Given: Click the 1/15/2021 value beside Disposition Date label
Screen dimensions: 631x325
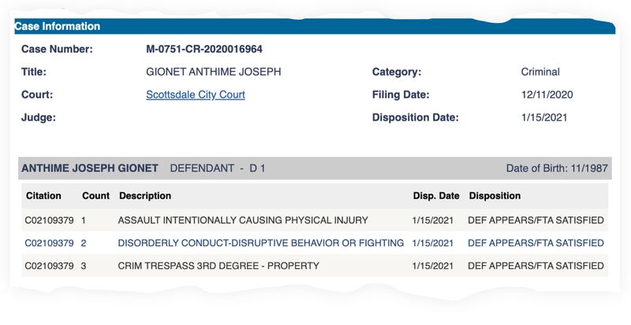Looking at the screenshot, I should [544, 118].
